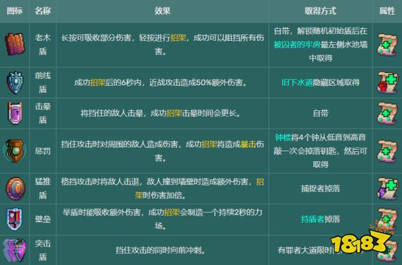Click purple-green attribute scroll in 猛推盾 row

[387, 189]
